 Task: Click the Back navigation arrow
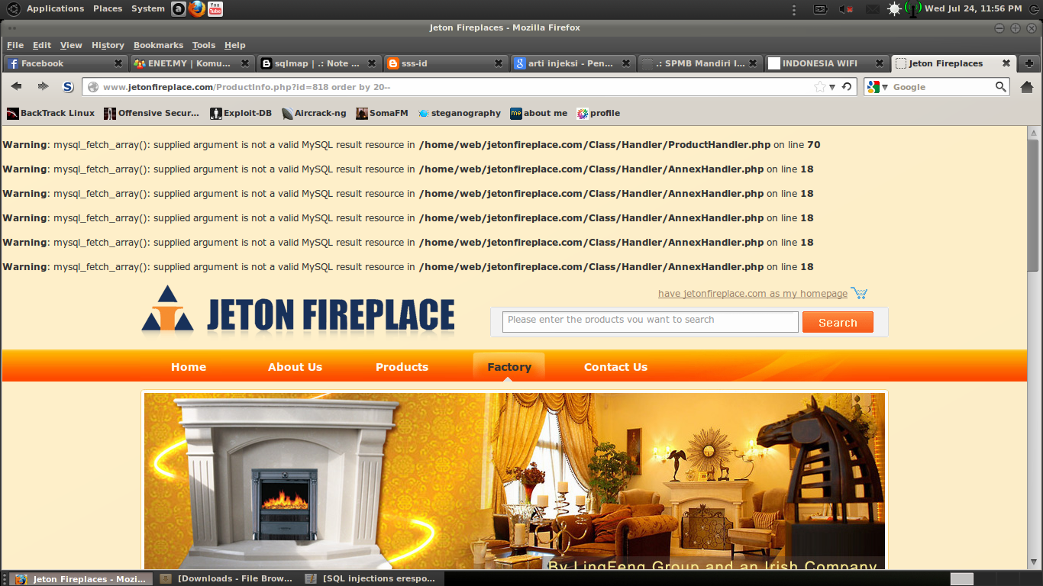click(x=15, y=86)
